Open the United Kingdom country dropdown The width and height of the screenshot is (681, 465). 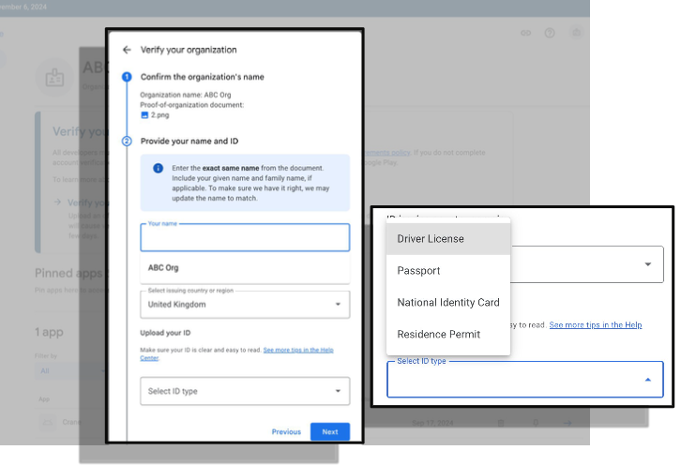click(245, 305)
